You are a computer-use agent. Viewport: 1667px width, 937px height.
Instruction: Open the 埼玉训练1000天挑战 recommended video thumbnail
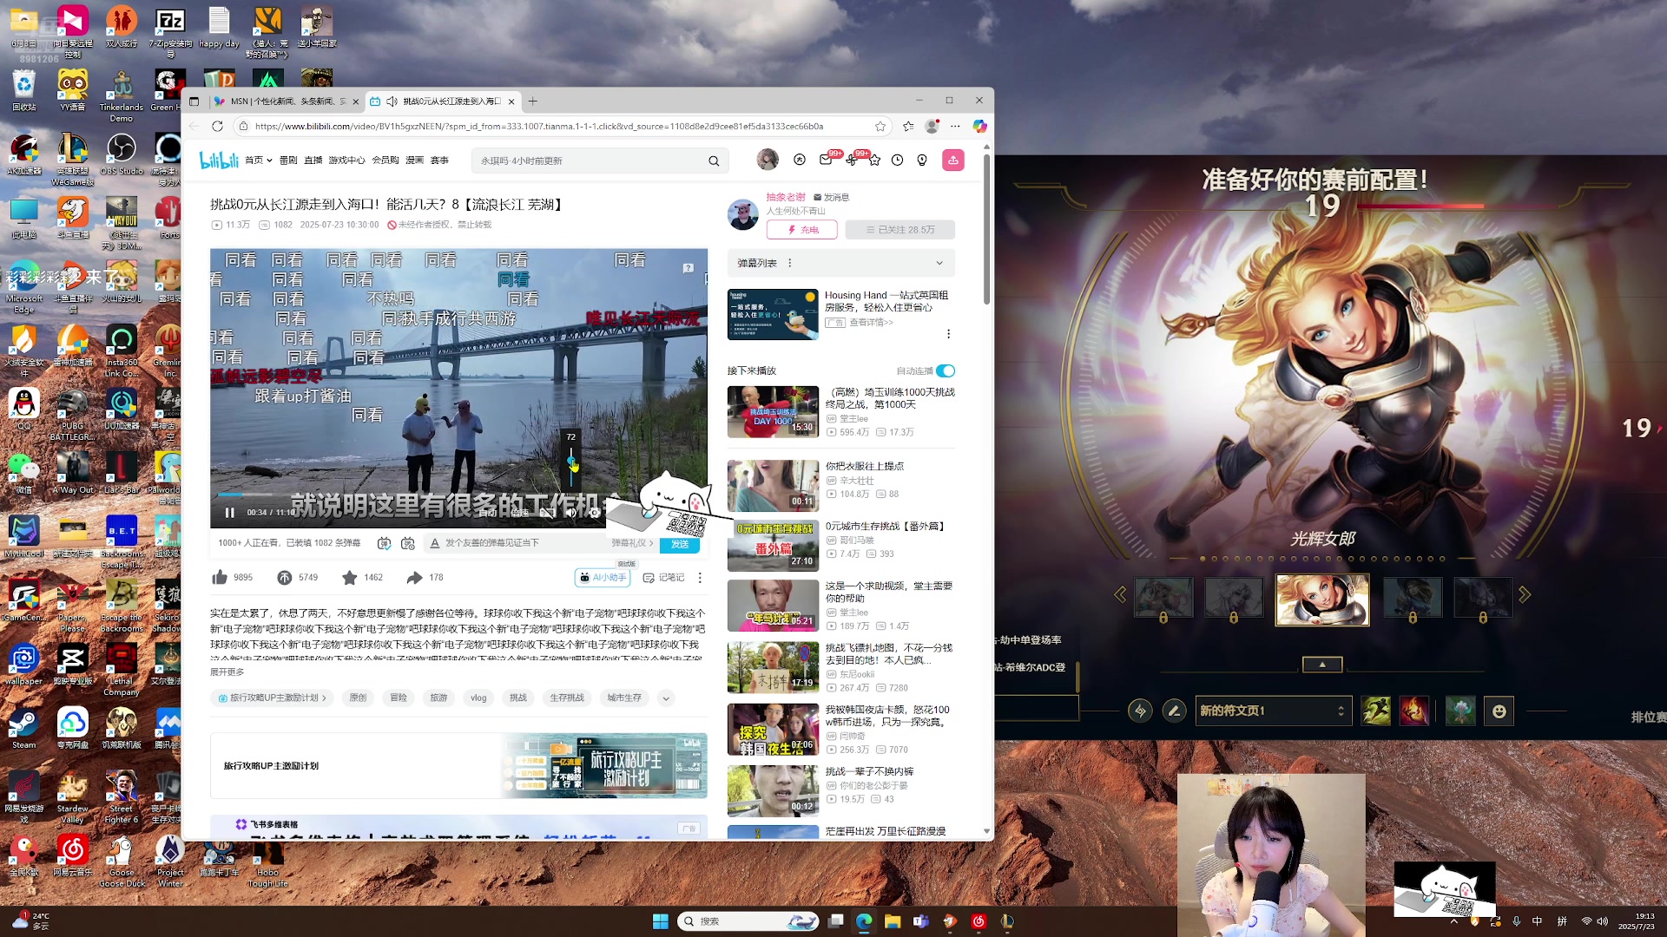773,411
